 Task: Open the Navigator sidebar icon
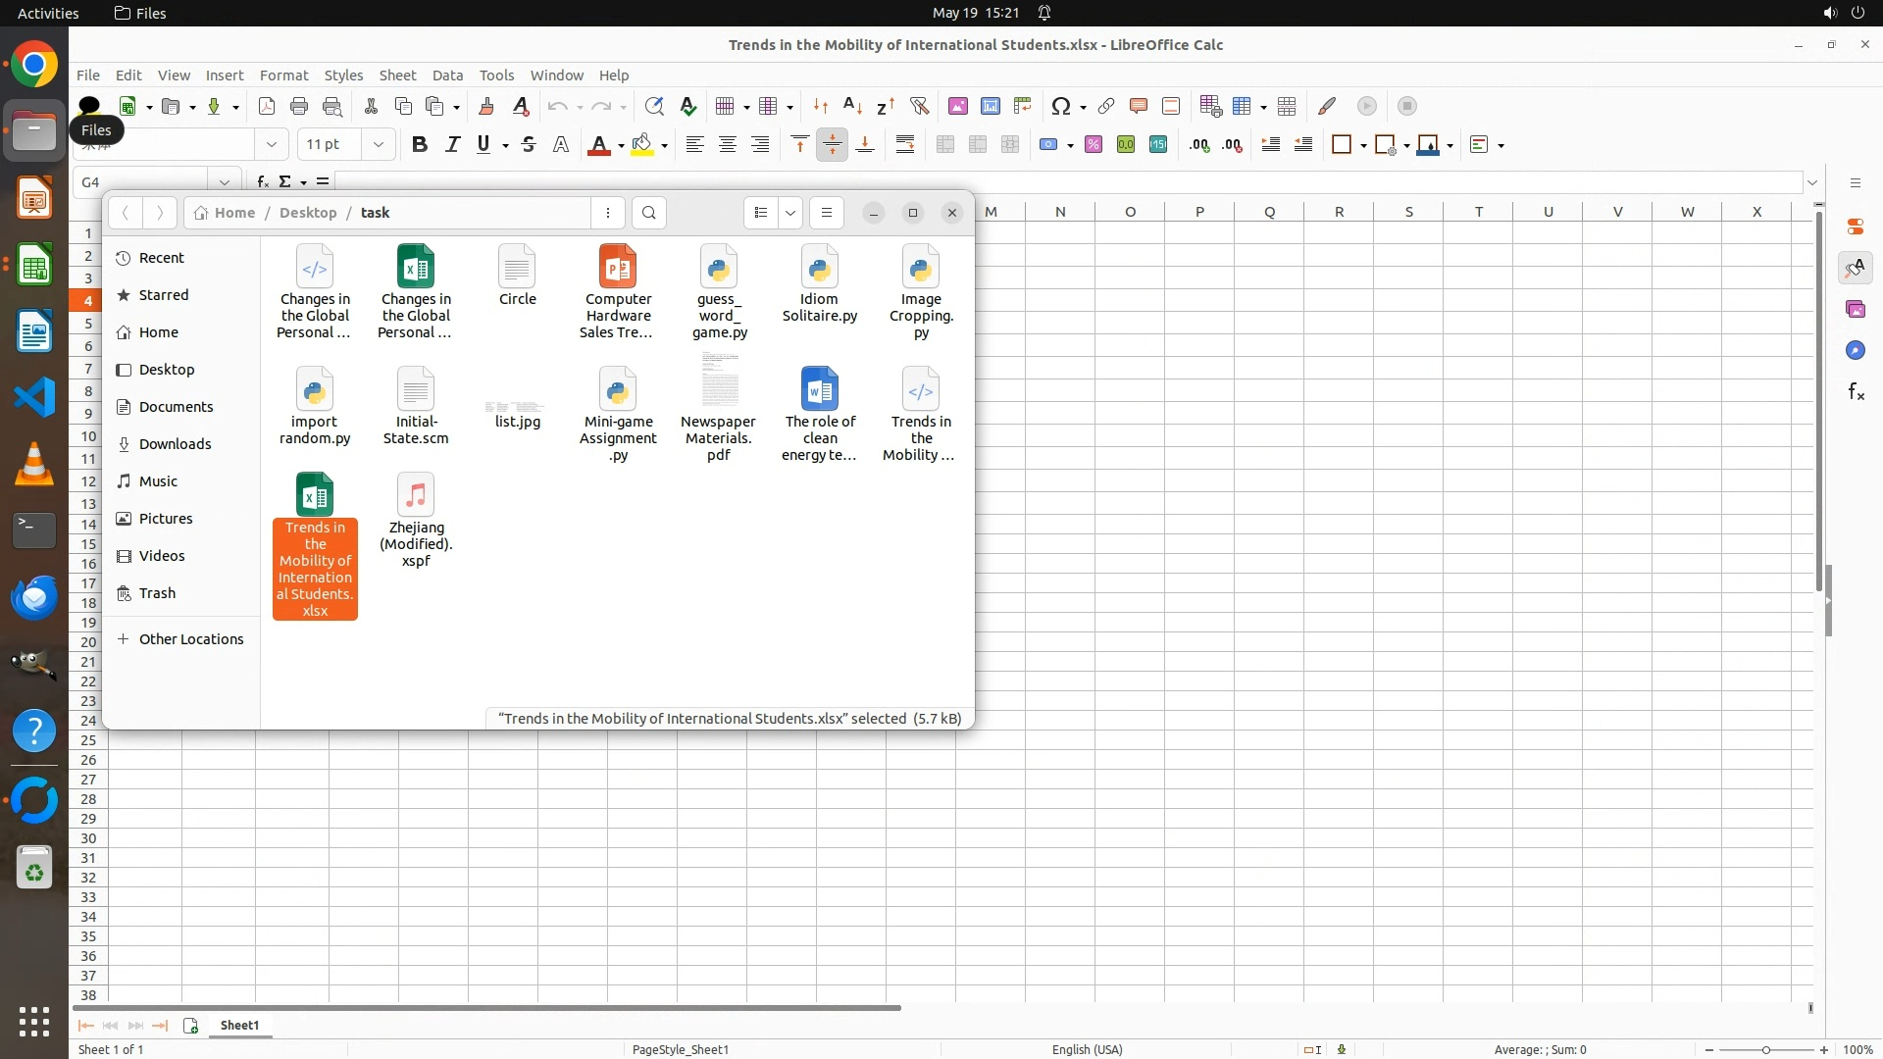tap(1856, 351)
